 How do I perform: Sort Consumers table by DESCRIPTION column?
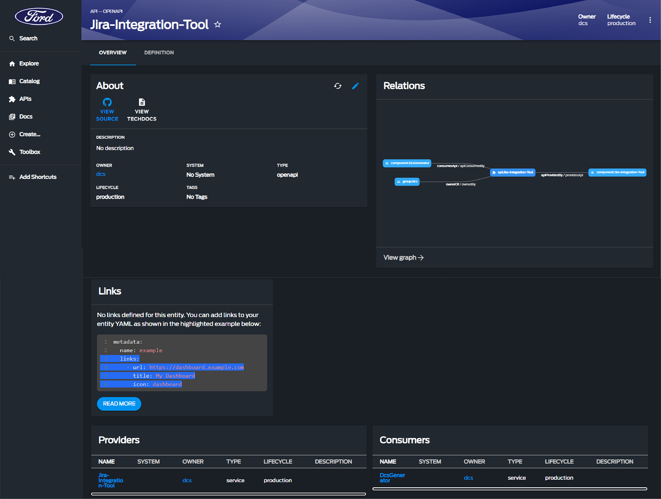tap(615, 461)
